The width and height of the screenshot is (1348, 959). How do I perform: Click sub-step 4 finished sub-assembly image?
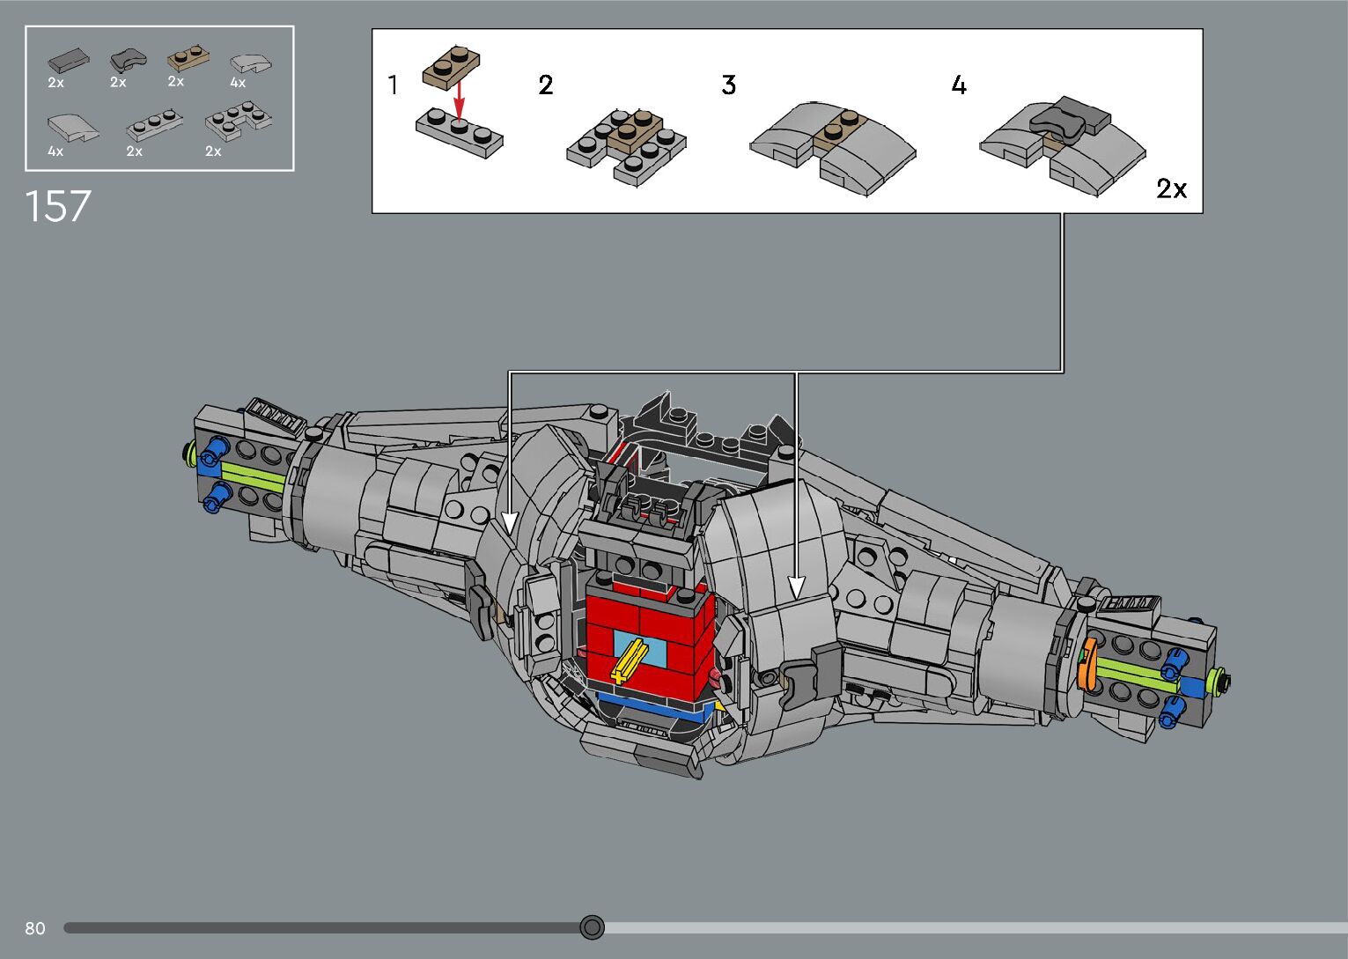(x=1061, y=145)
